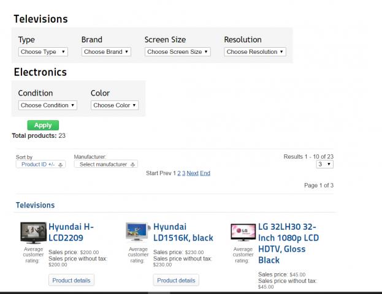Open the Choose Condition dropdown
This screenshot has width=382, height=294.
[48, 105]
